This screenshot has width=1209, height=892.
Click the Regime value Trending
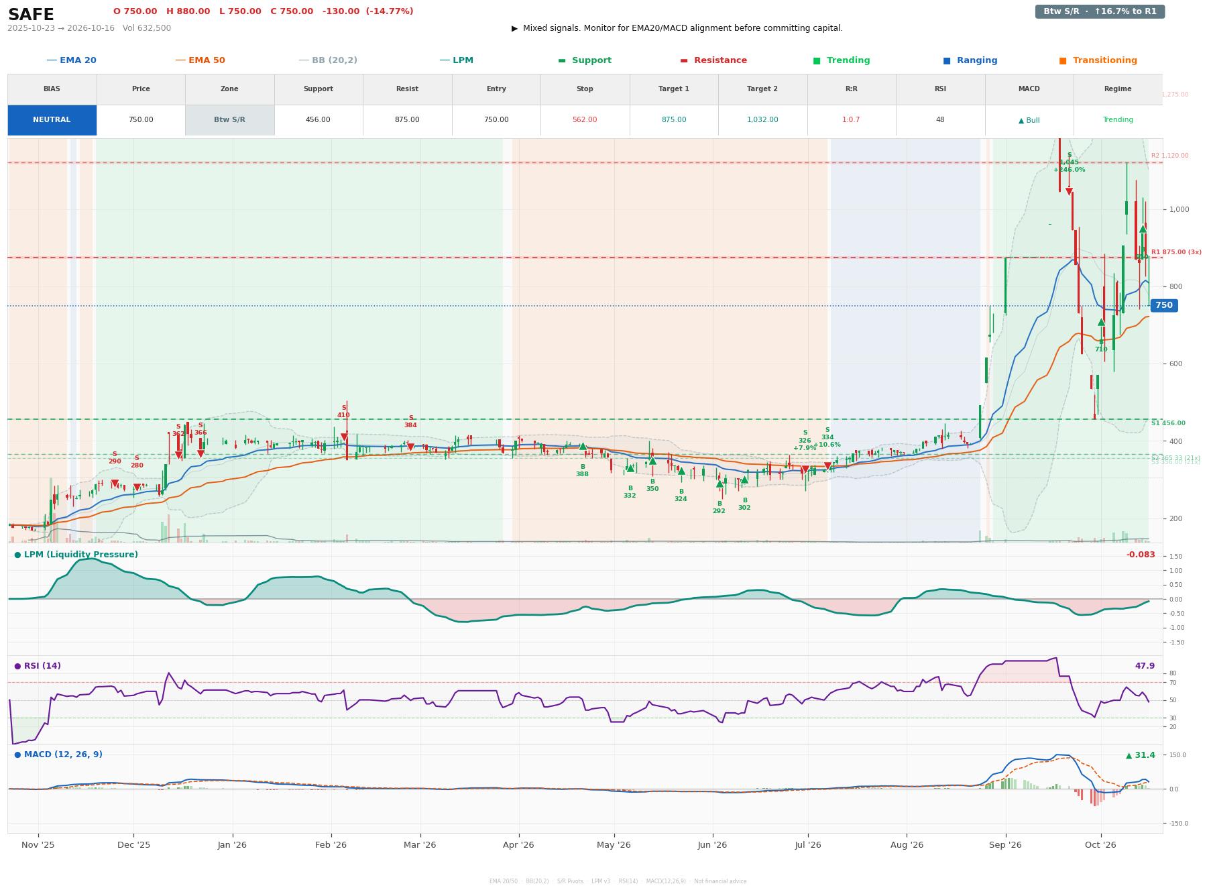(x=1118, y=120)
